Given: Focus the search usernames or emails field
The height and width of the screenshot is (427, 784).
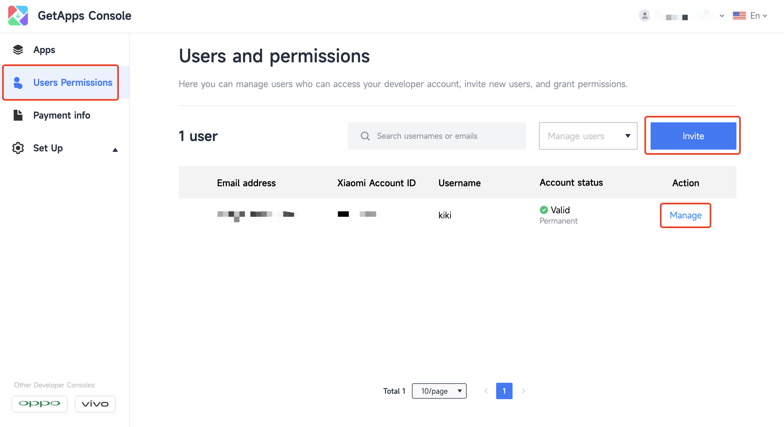Looking at the screenshot, I should [437, 136].
